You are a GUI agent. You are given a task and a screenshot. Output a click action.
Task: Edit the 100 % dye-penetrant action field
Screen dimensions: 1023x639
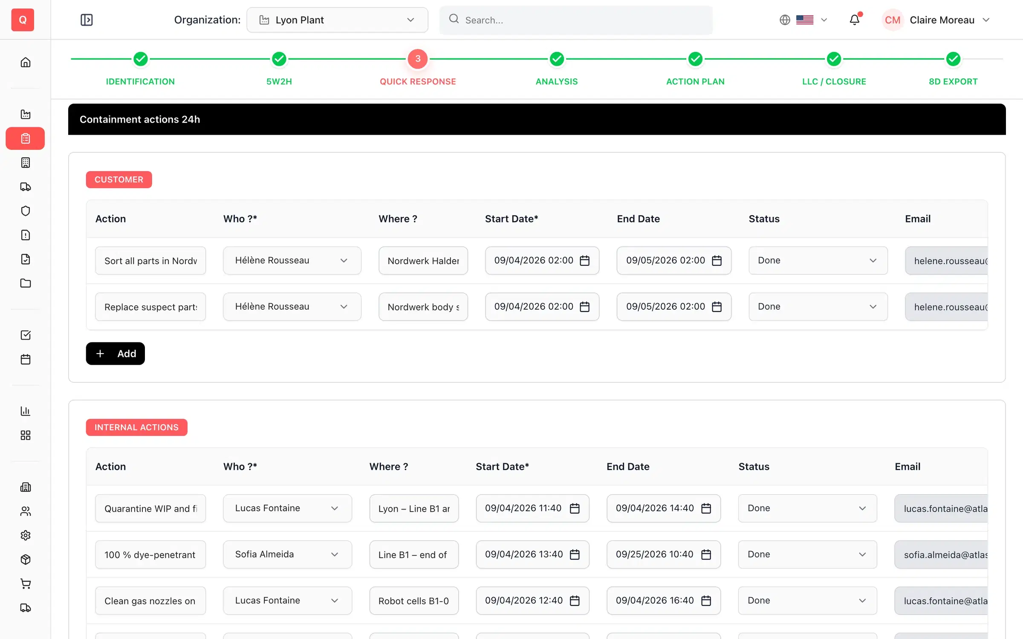click(150, 555)
